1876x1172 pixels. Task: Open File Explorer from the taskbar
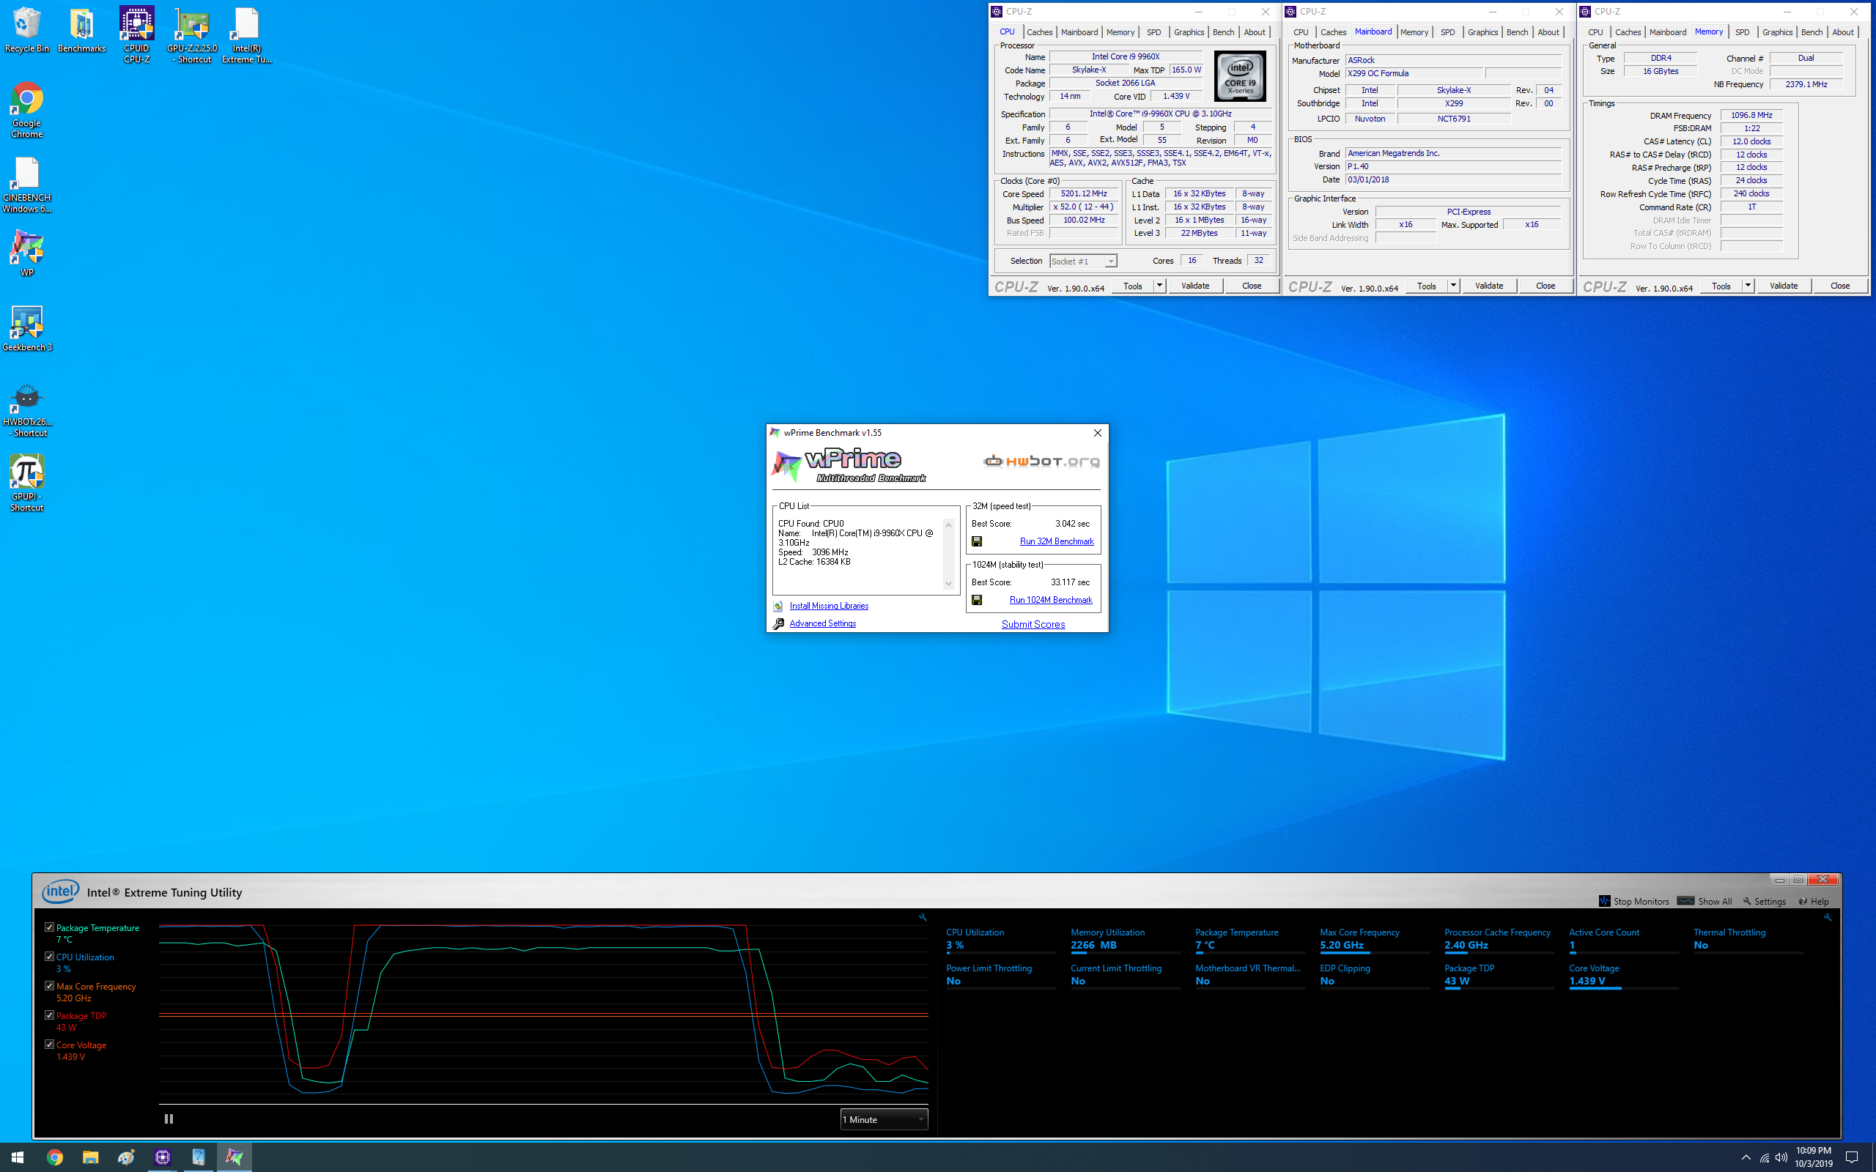click(x=91, y=1157)
